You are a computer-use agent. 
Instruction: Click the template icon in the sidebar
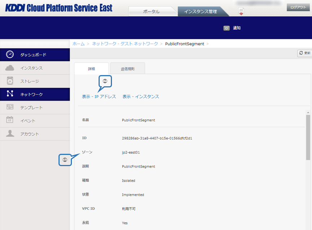10,107
